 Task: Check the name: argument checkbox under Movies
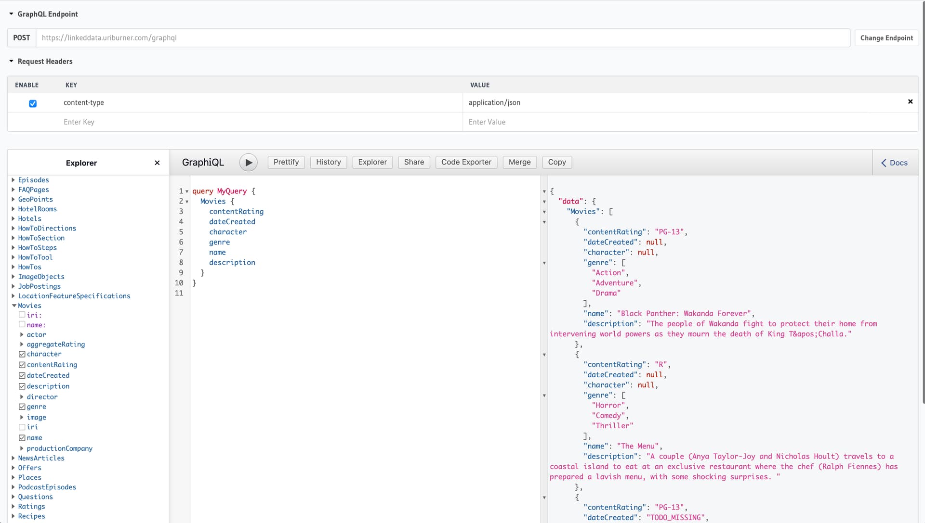(x=22, y=324)
